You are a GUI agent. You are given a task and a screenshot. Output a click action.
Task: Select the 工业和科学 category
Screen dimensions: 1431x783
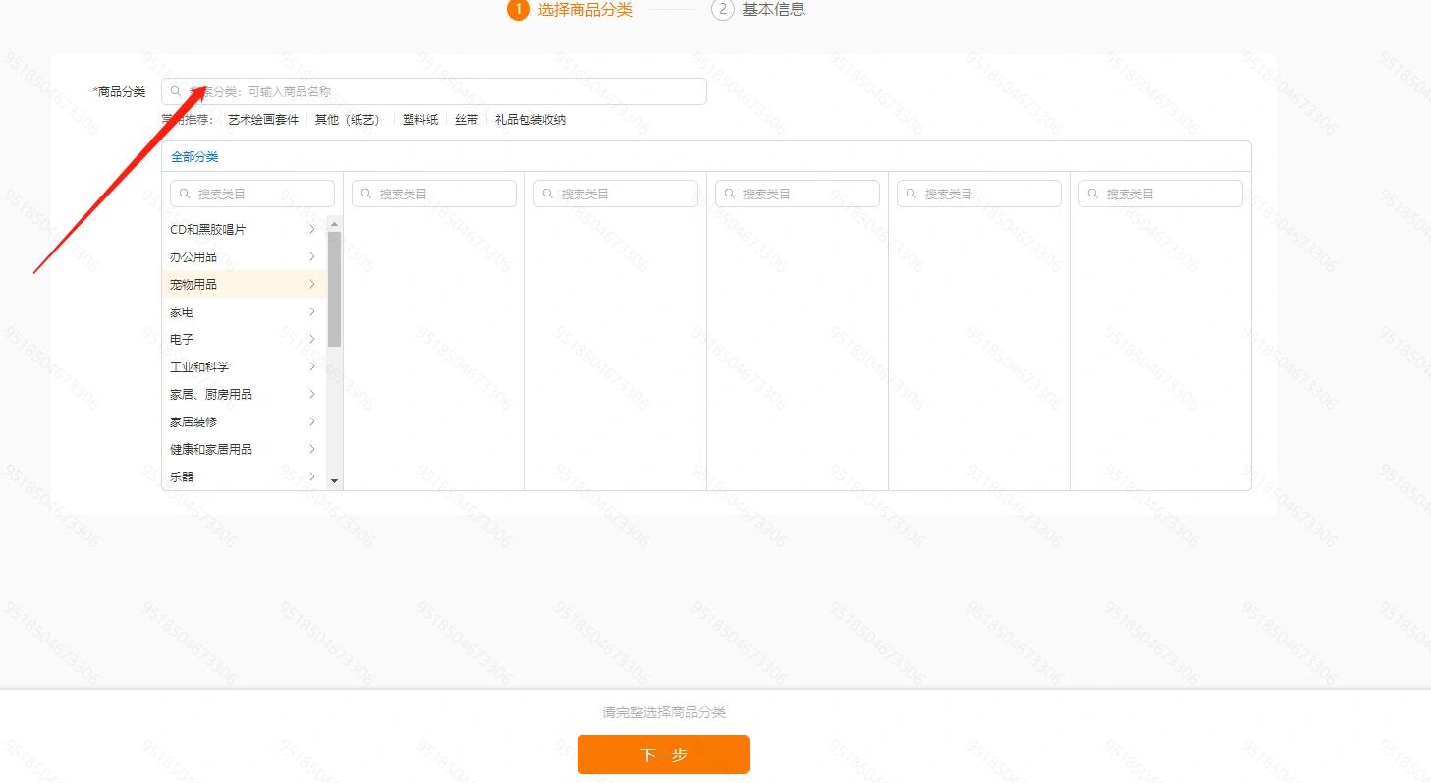pyautogui.click(x=244, y=366)
